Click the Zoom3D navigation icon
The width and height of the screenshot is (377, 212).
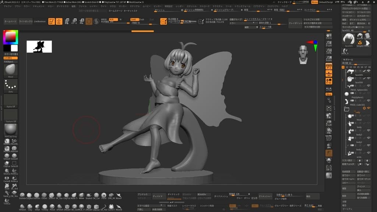329,123
